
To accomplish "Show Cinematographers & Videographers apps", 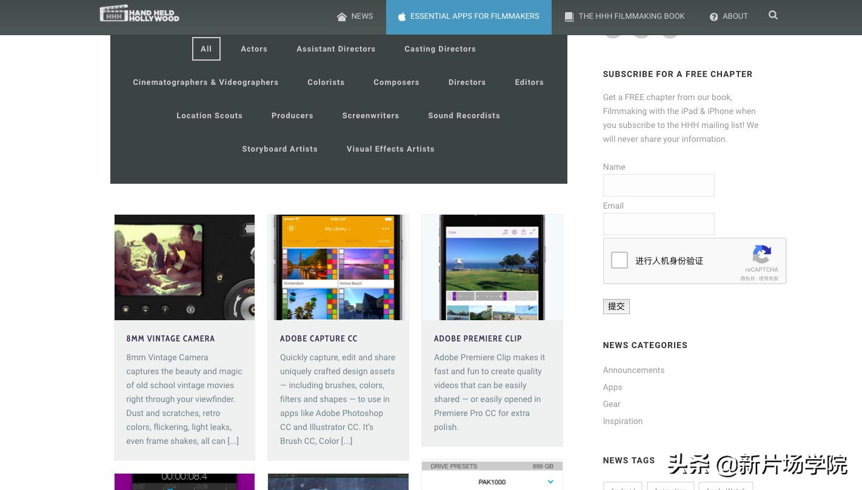I will [205, 82].
